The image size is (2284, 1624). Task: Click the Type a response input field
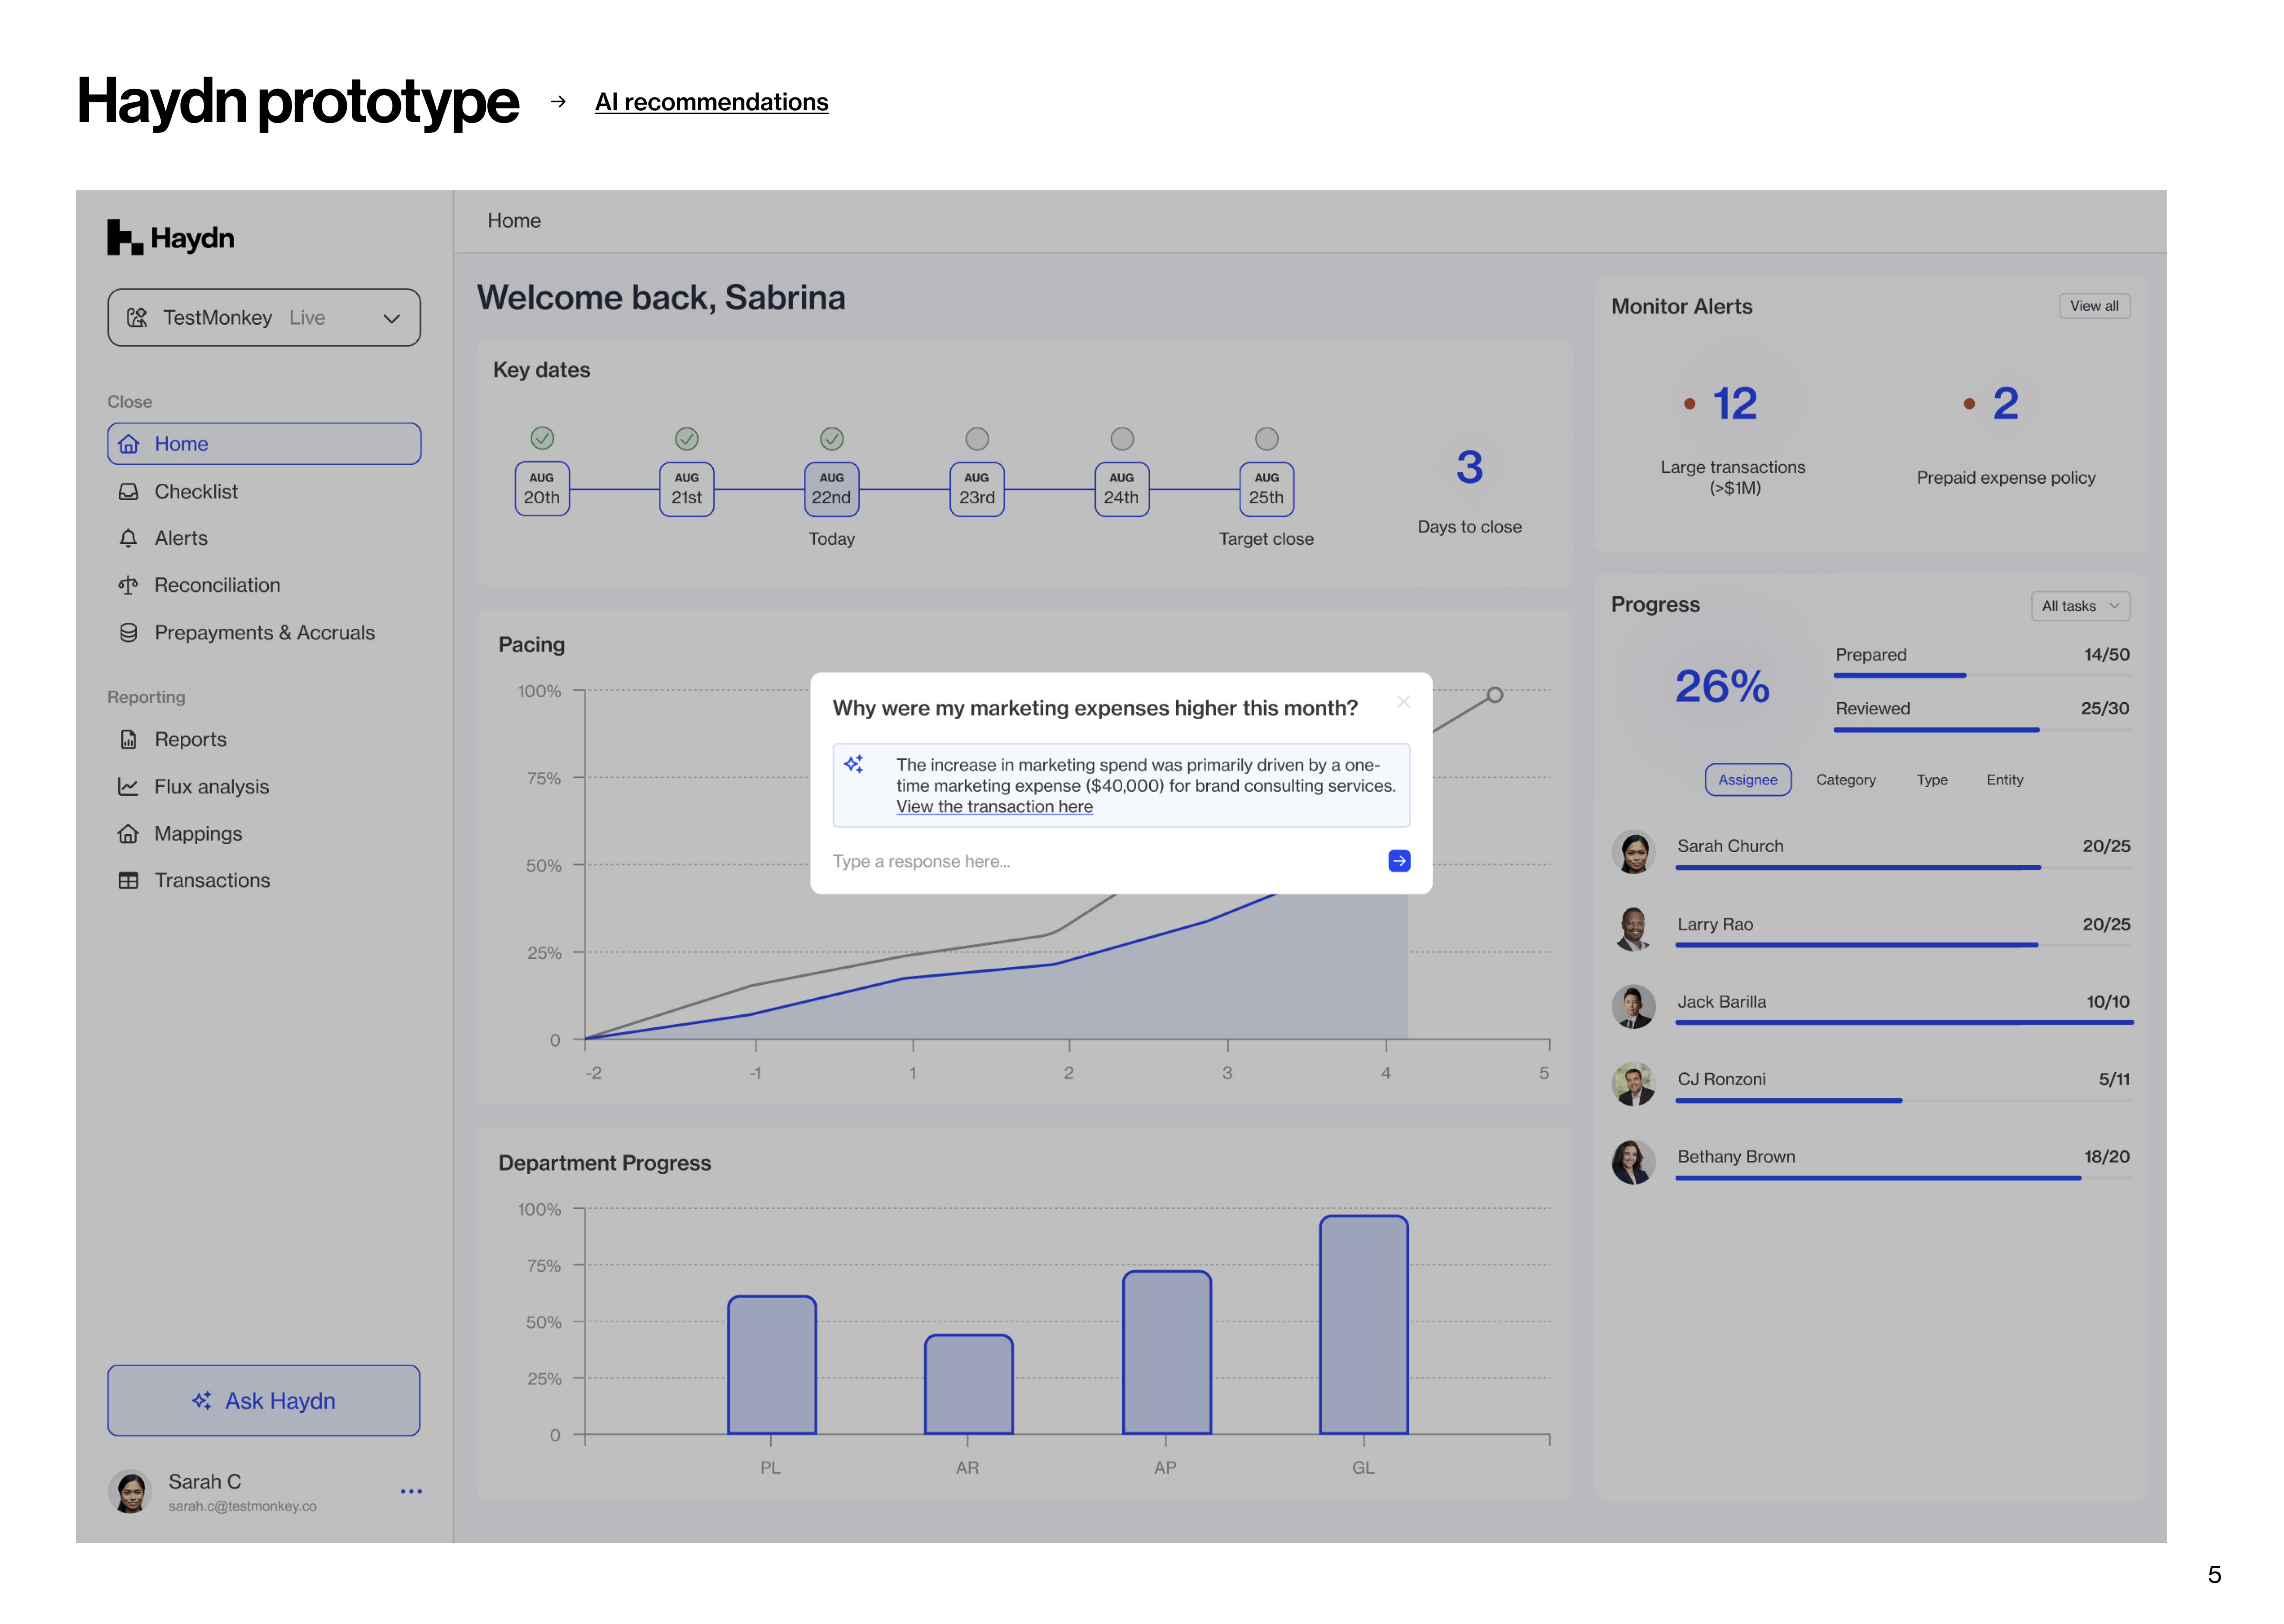(x=1100, y=861)
